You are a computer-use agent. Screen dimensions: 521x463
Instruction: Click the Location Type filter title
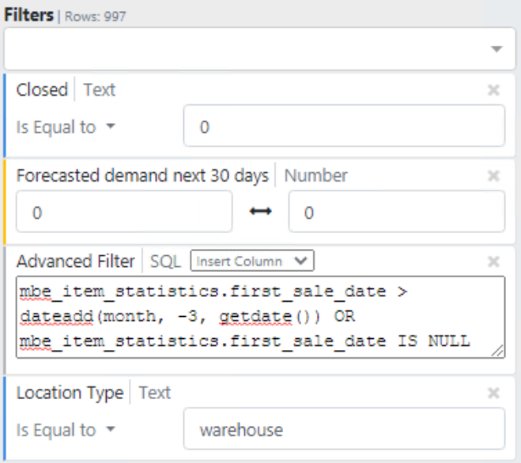(70, 393)
